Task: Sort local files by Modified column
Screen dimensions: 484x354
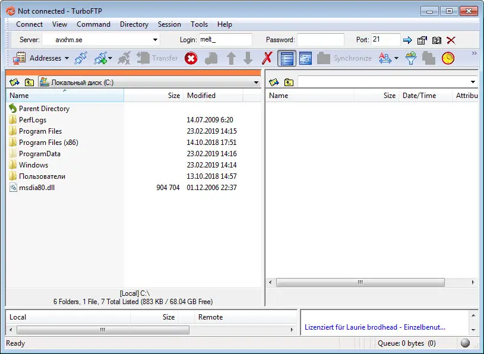Action: (213, 96)
